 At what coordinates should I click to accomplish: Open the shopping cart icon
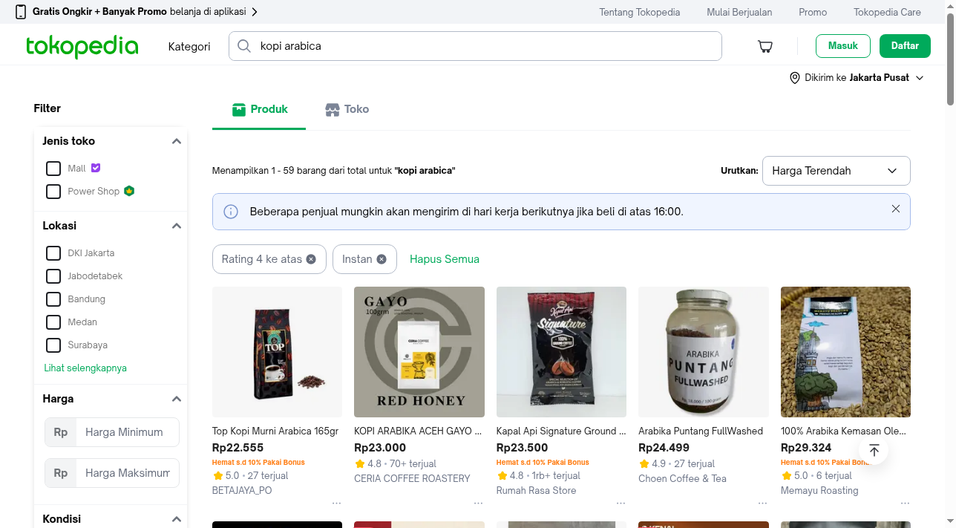pos(765,46)
